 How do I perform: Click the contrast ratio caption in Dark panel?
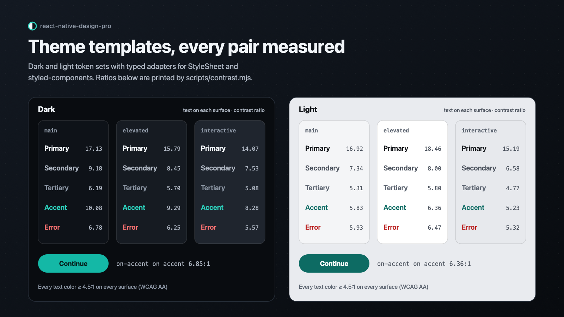point(224,110)
